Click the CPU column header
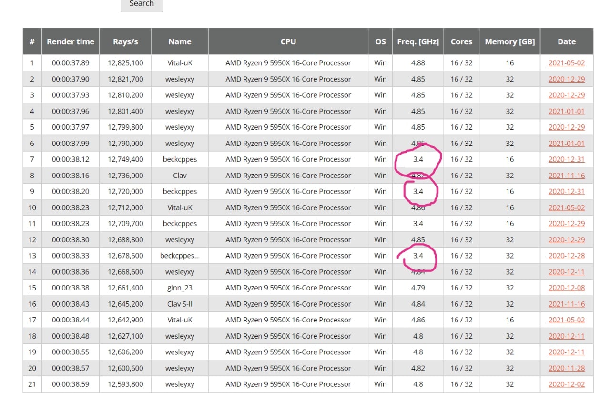Screen dimensions: 610x393 (288, 41)
